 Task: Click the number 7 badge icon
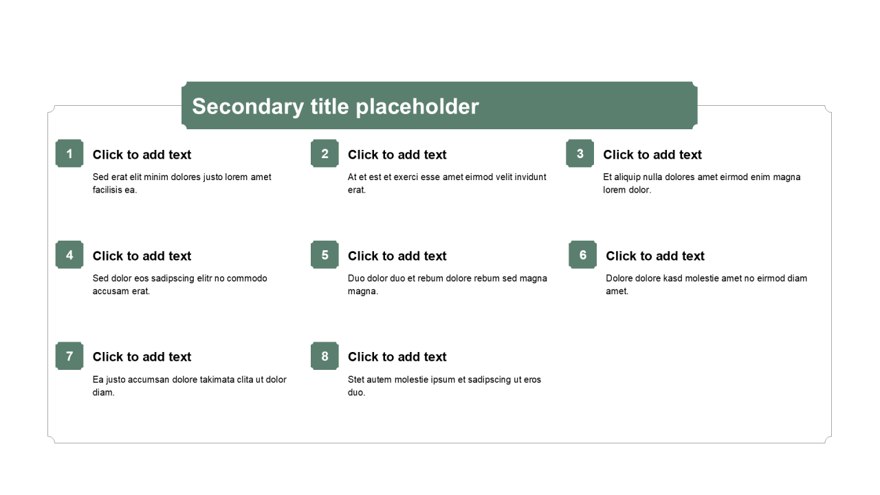(x=69, y=356)
